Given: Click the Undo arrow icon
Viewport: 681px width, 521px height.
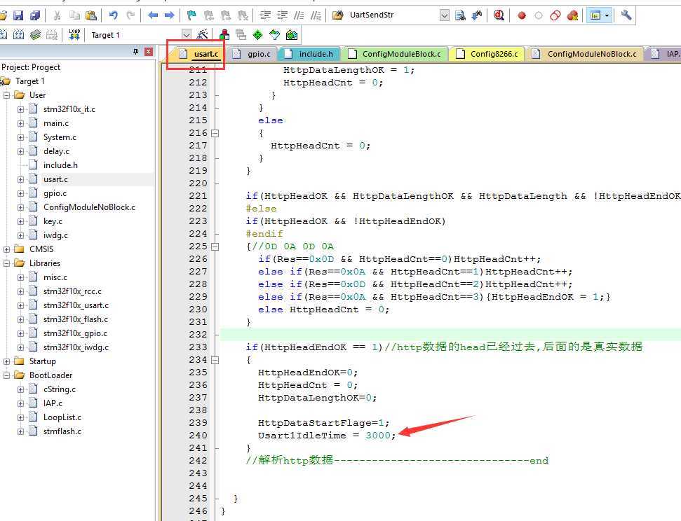Looking at the screenshot, I should [113, 15].
